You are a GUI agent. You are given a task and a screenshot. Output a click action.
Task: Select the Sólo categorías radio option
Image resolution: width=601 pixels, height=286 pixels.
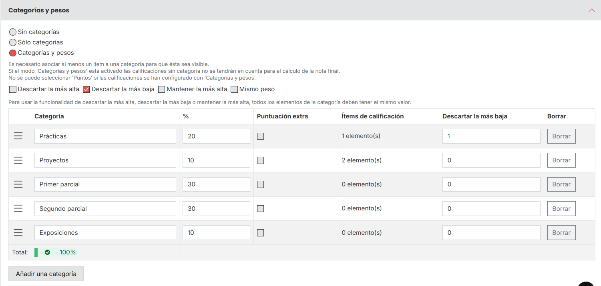pyautogui.click(x=13, y=42)
